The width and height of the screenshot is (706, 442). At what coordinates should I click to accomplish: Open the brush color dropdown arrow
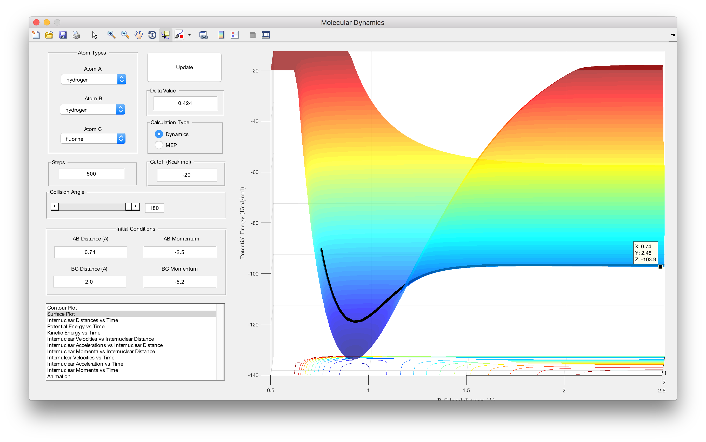pos(189,35)
